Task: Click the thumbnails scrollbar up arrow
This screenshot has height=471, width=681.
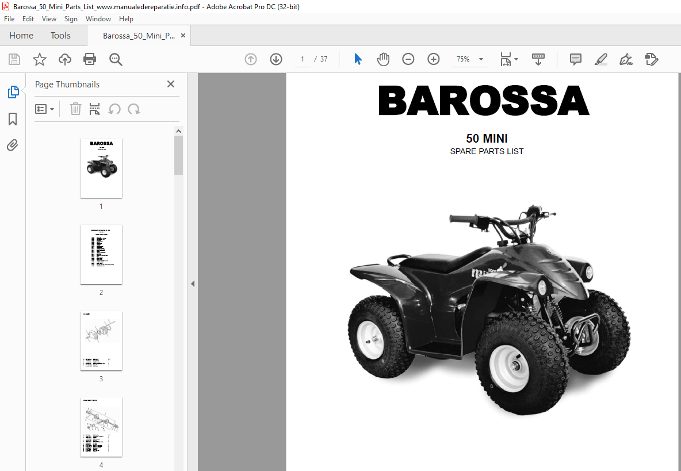Action: 178,131
